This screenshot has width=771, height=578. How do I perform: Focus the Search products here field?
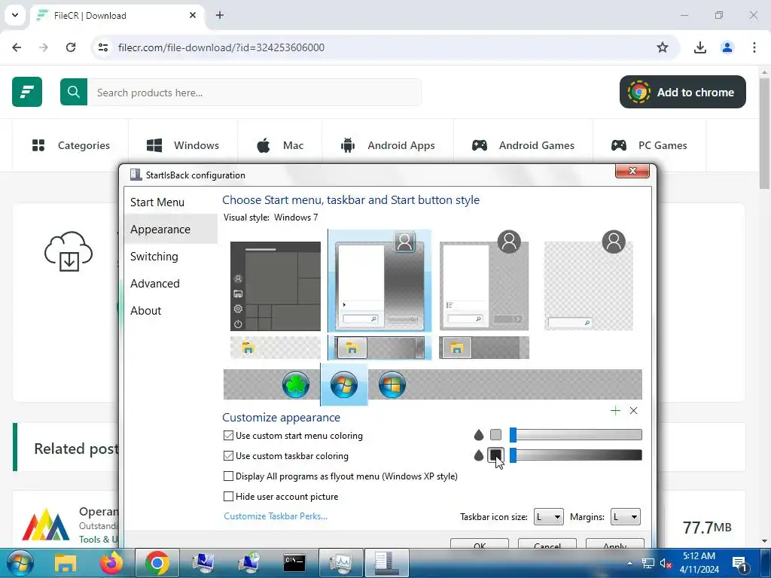click(x=254, y=93)
